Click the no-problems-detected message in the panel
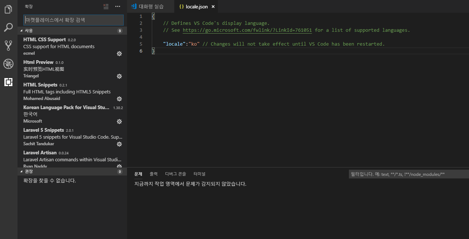Viewport: 469px width, 239px height. pyautogui.click(x=191, y=184)
